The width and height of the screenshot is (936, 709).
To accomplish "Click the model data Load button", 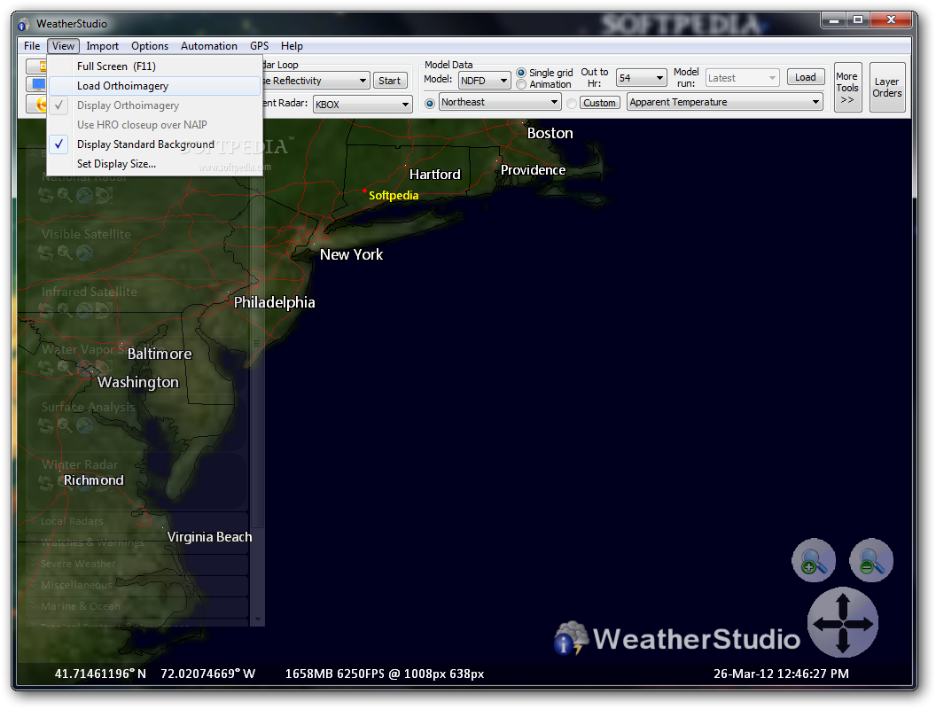I will tap(806, 77).
